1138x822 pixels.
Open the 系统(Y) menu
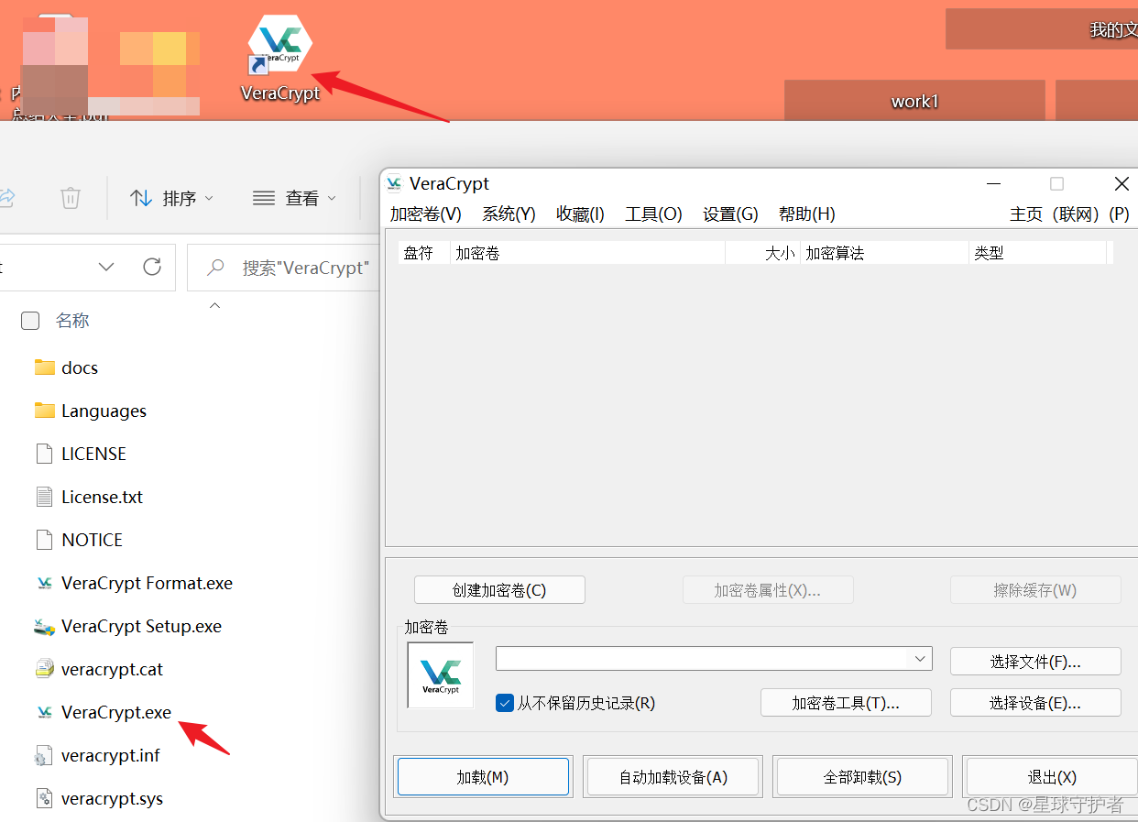point(509,214)
